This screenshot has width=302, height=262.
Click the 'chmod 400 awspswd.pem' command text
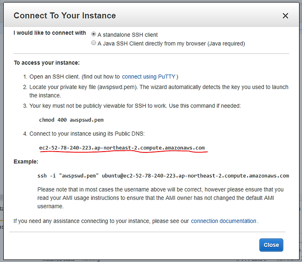click(71, 120)
